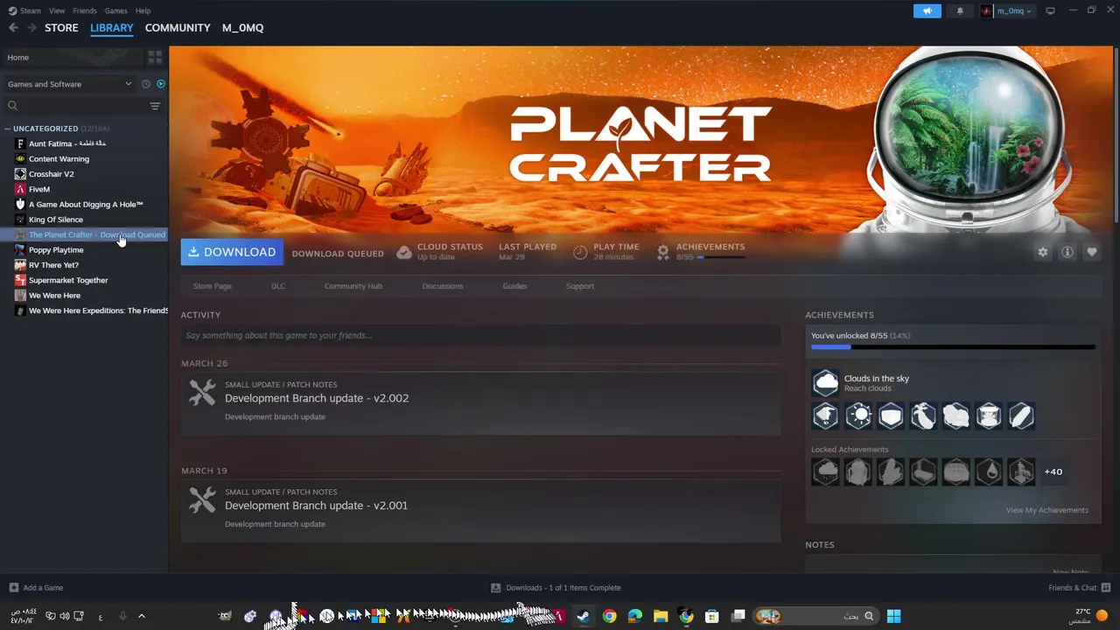Open the DLC link
Image resolution: width=1120 pixels, height=630 pixels.
click(x=278, y=286)
